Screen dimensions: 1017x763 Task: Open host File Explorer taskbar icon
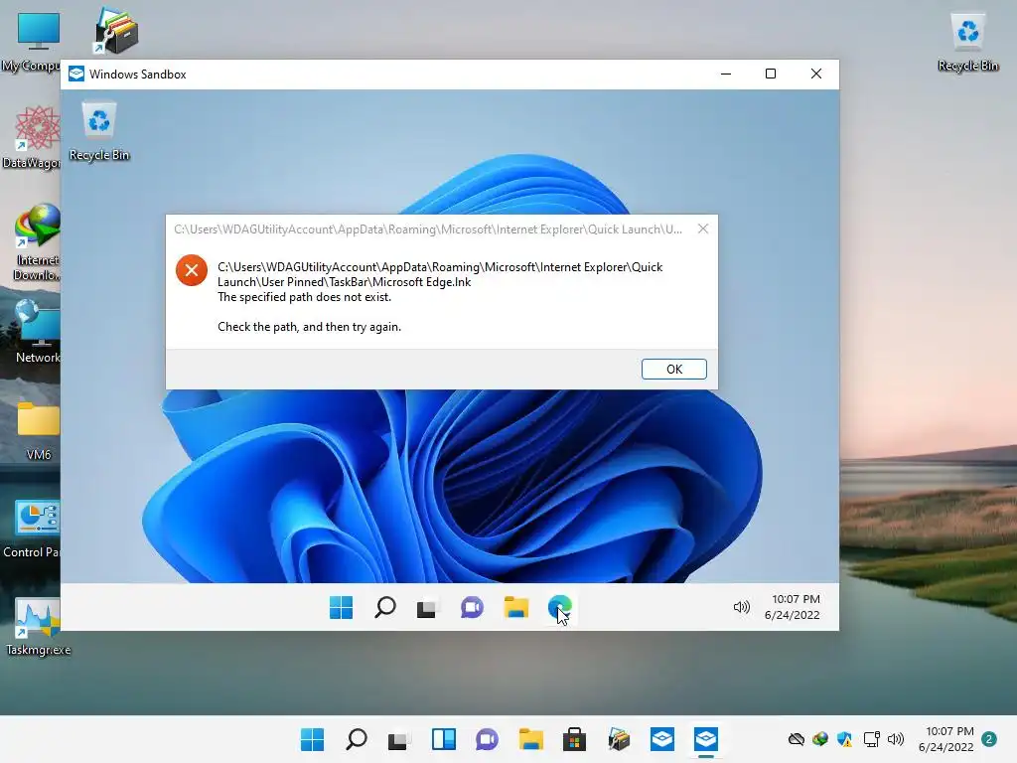pyautogui.click(x=530, y=739)
